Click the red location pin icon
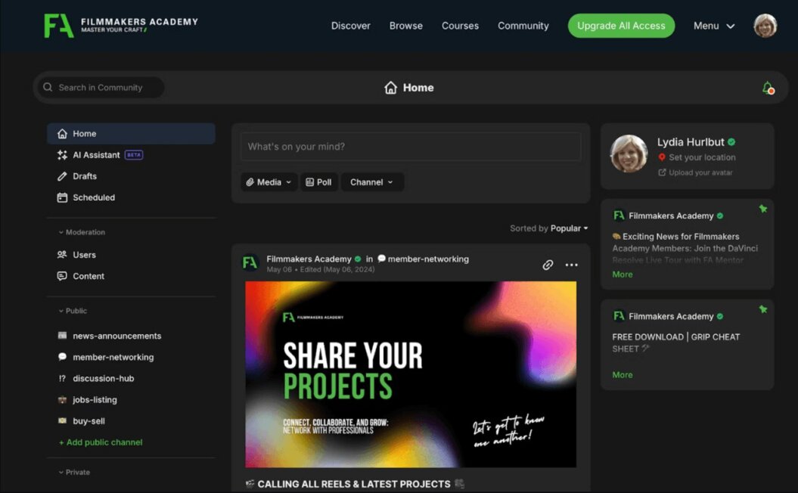 click(662, 158)
